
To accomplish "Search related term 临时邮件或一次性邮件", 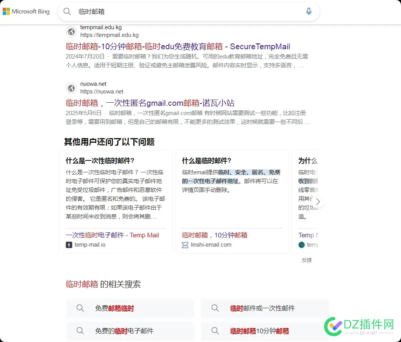I will (263, 308).
